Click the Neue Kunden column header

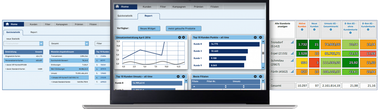[314, 30]
